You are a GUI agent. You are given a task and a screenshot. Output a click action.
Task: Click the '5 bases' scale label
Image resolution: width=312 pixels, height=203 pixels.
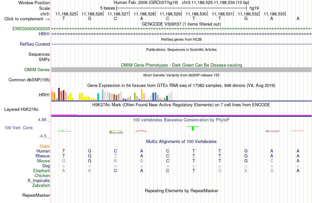click(107, 8)
